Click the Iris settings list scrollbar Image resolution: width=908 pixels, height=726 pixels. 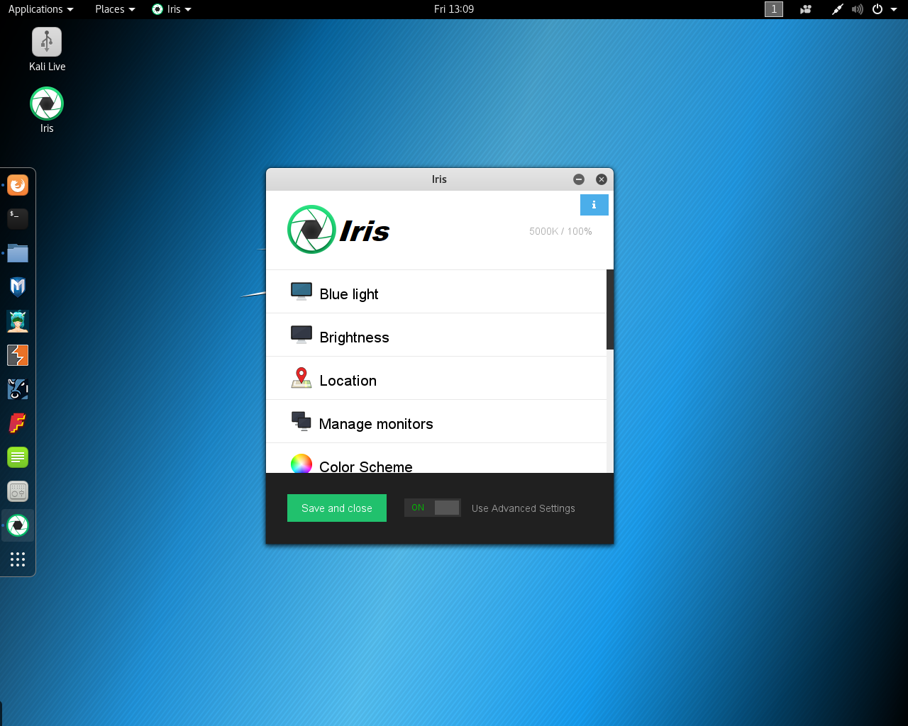610,310
